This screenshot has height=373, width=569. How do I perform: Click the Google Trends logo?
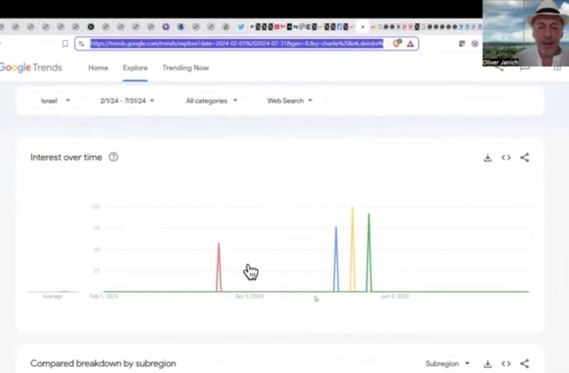(31, 68)
